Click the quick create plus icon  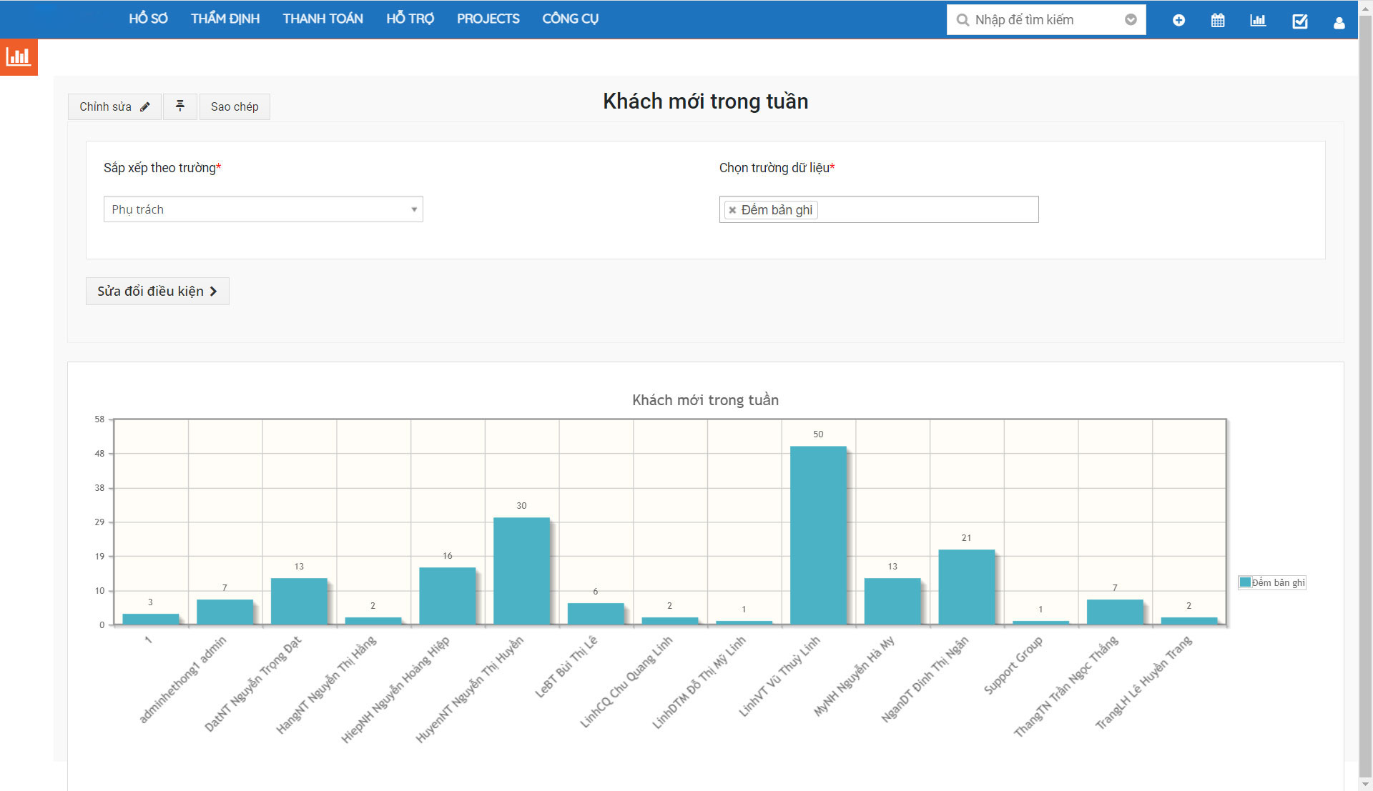(x=1178, y=20)
